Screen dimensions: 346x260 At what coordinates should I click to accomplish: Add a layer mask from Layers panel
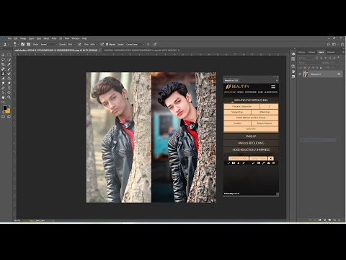coord(319,220)
